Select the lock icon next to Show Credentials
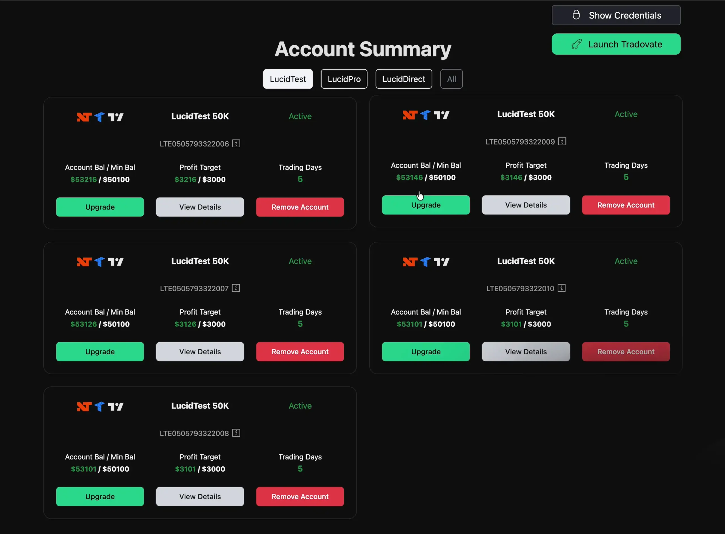This screenshot has width=725, height=534. tap(577, 15)
